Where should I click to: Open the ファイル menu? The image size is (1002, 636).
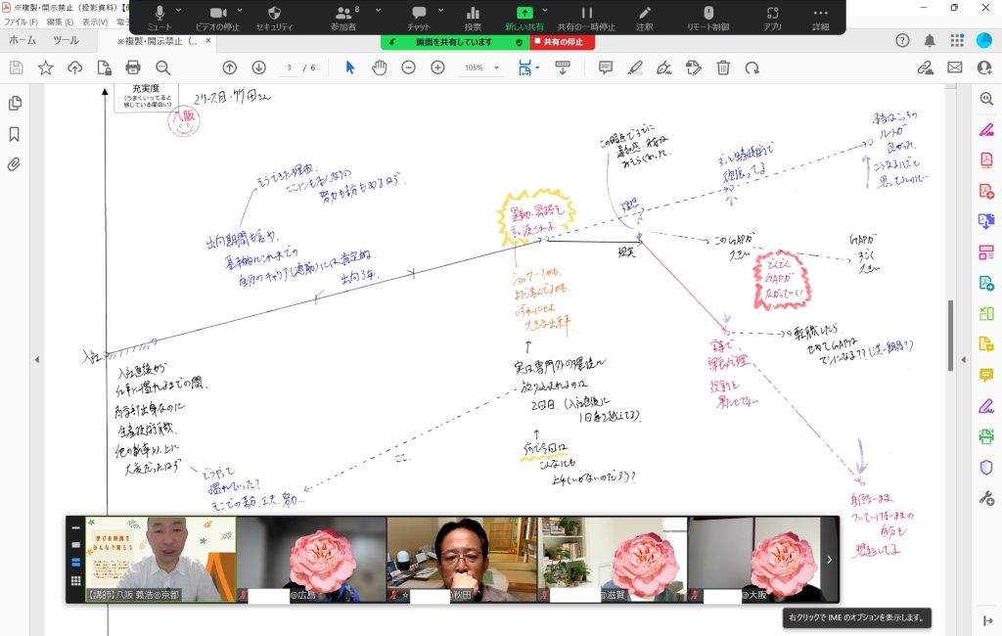tap(21, 22)
